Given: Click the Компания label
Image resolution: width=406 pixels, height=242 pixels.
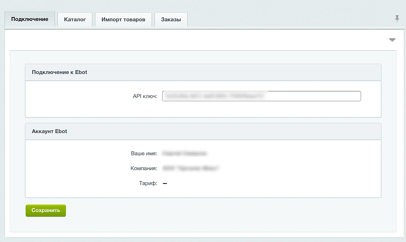Looking at the screenshot, I should 144,169.
